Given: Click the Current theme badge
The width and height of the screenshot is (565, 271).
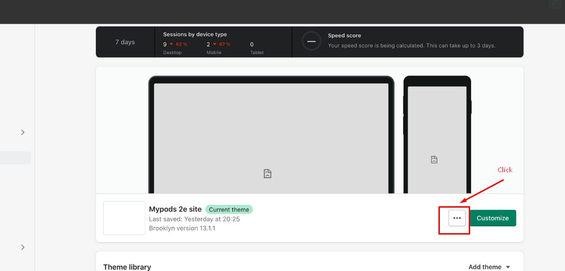Looking at the screenshot, I should [x=229, y=210].
